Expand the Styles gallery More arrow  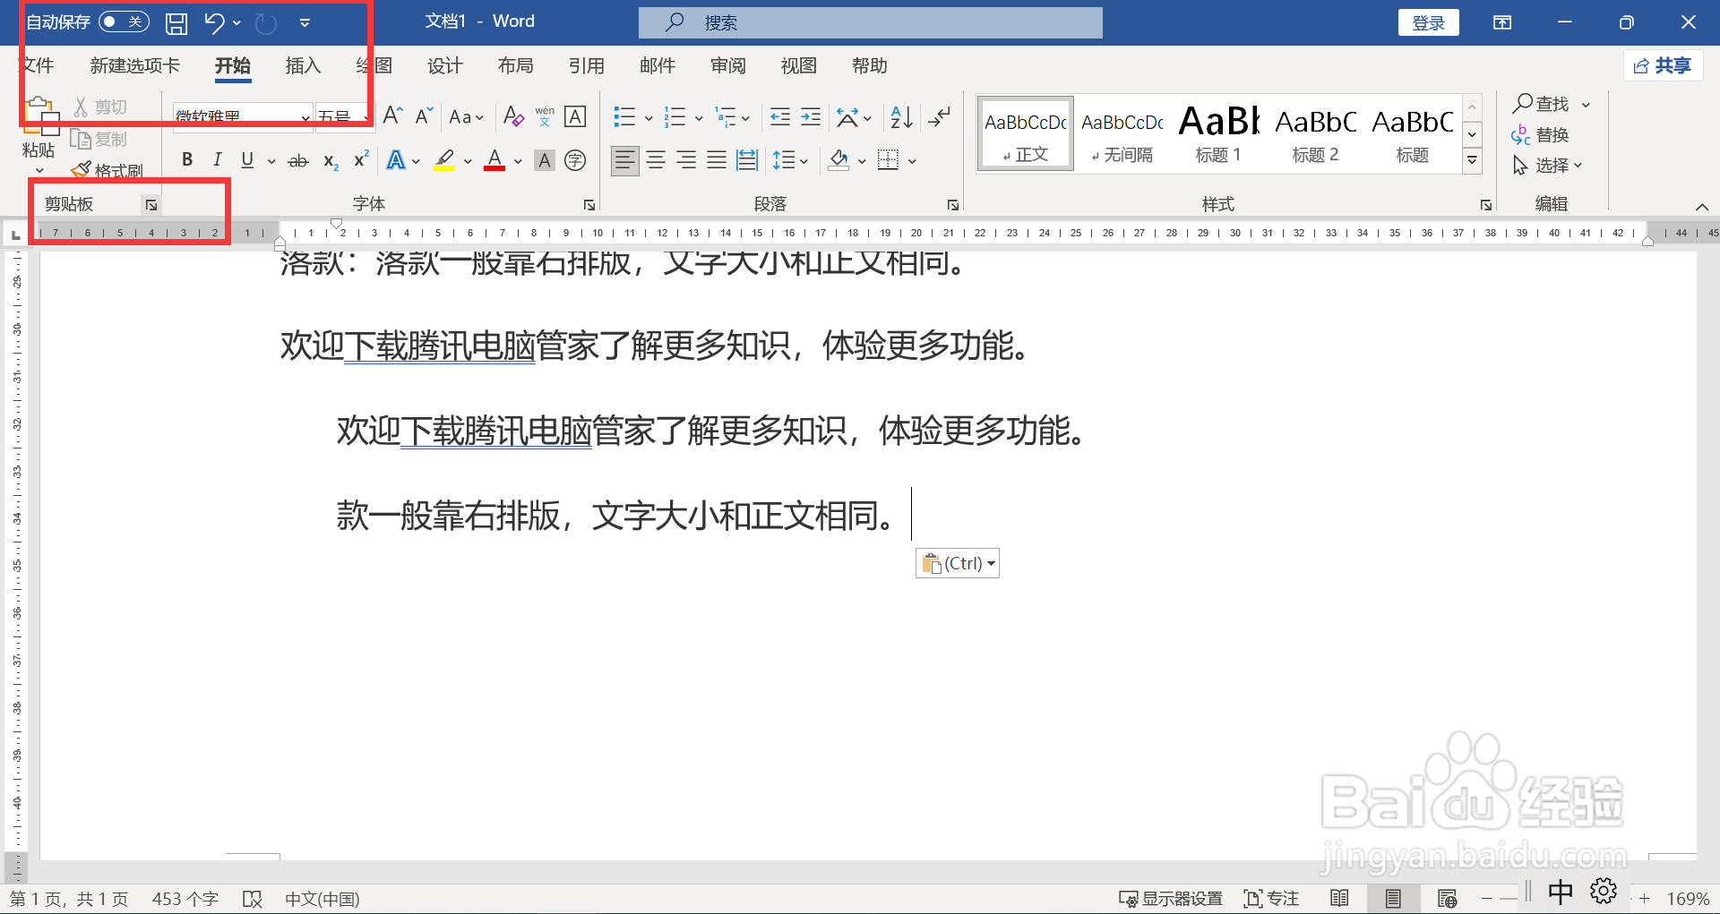point(1472,161)
